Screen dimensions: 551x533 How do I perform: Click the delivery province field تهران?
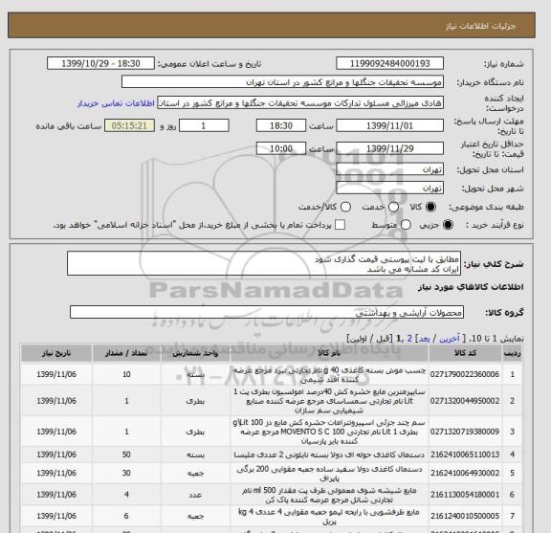(x=389, y=169)
